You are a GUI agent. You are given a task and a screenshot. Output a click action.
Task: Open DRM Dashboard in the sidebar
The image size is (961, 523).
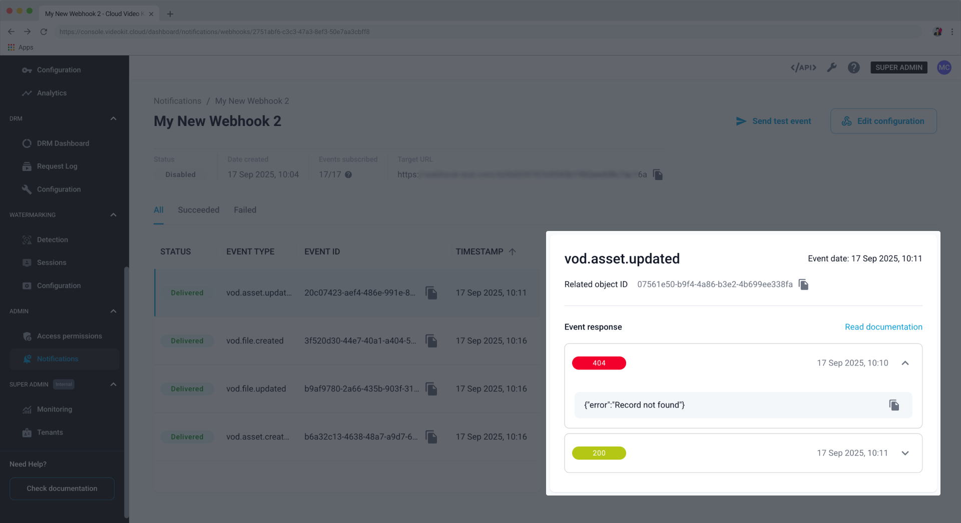[x=63, y=143]
